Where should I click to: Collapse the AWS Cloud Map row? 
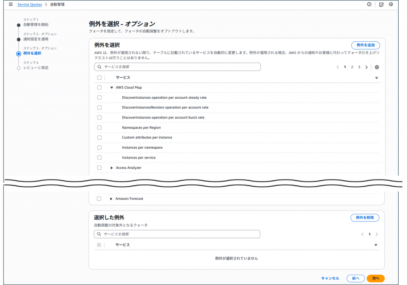[x=112, y=88]
